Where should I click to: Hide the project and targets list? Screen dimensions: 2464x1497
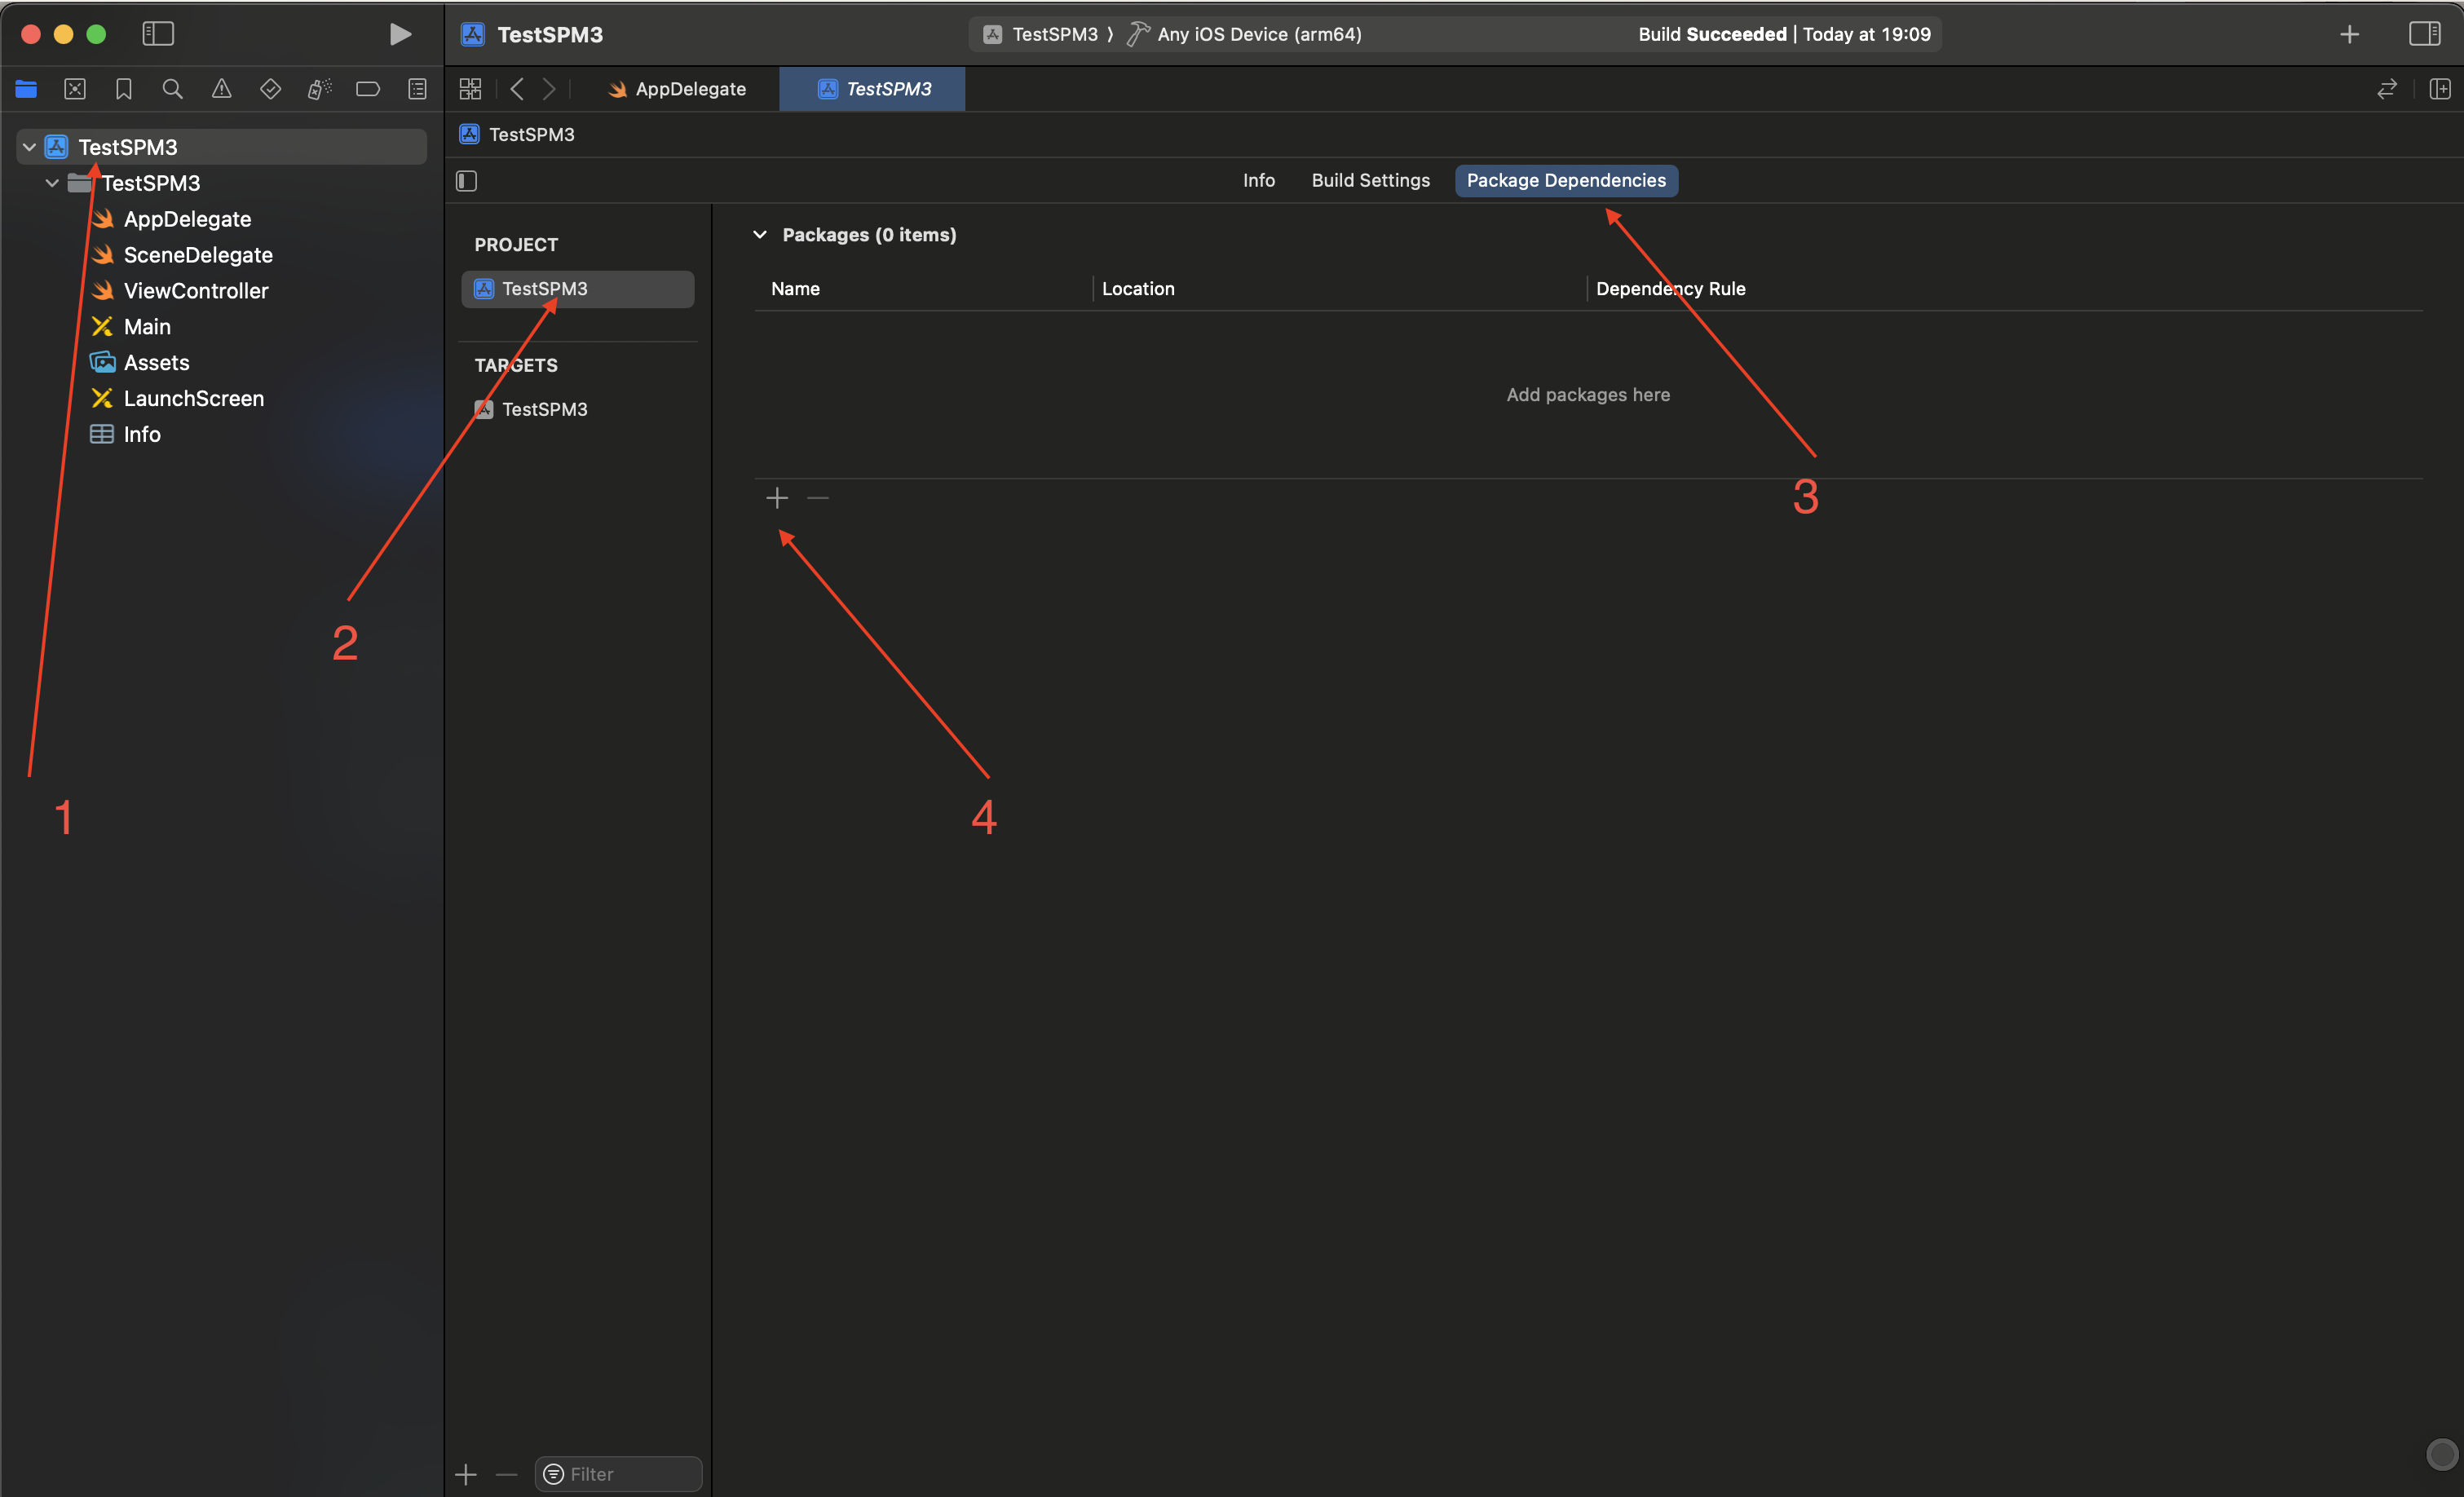(x=467, y=181)
